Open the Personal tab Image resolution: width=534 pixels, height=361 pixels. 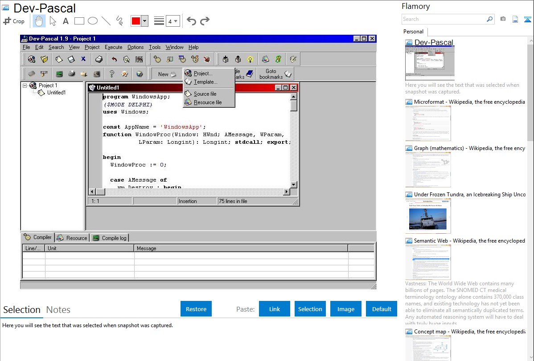pyautogui.click(x=413, y=32)
